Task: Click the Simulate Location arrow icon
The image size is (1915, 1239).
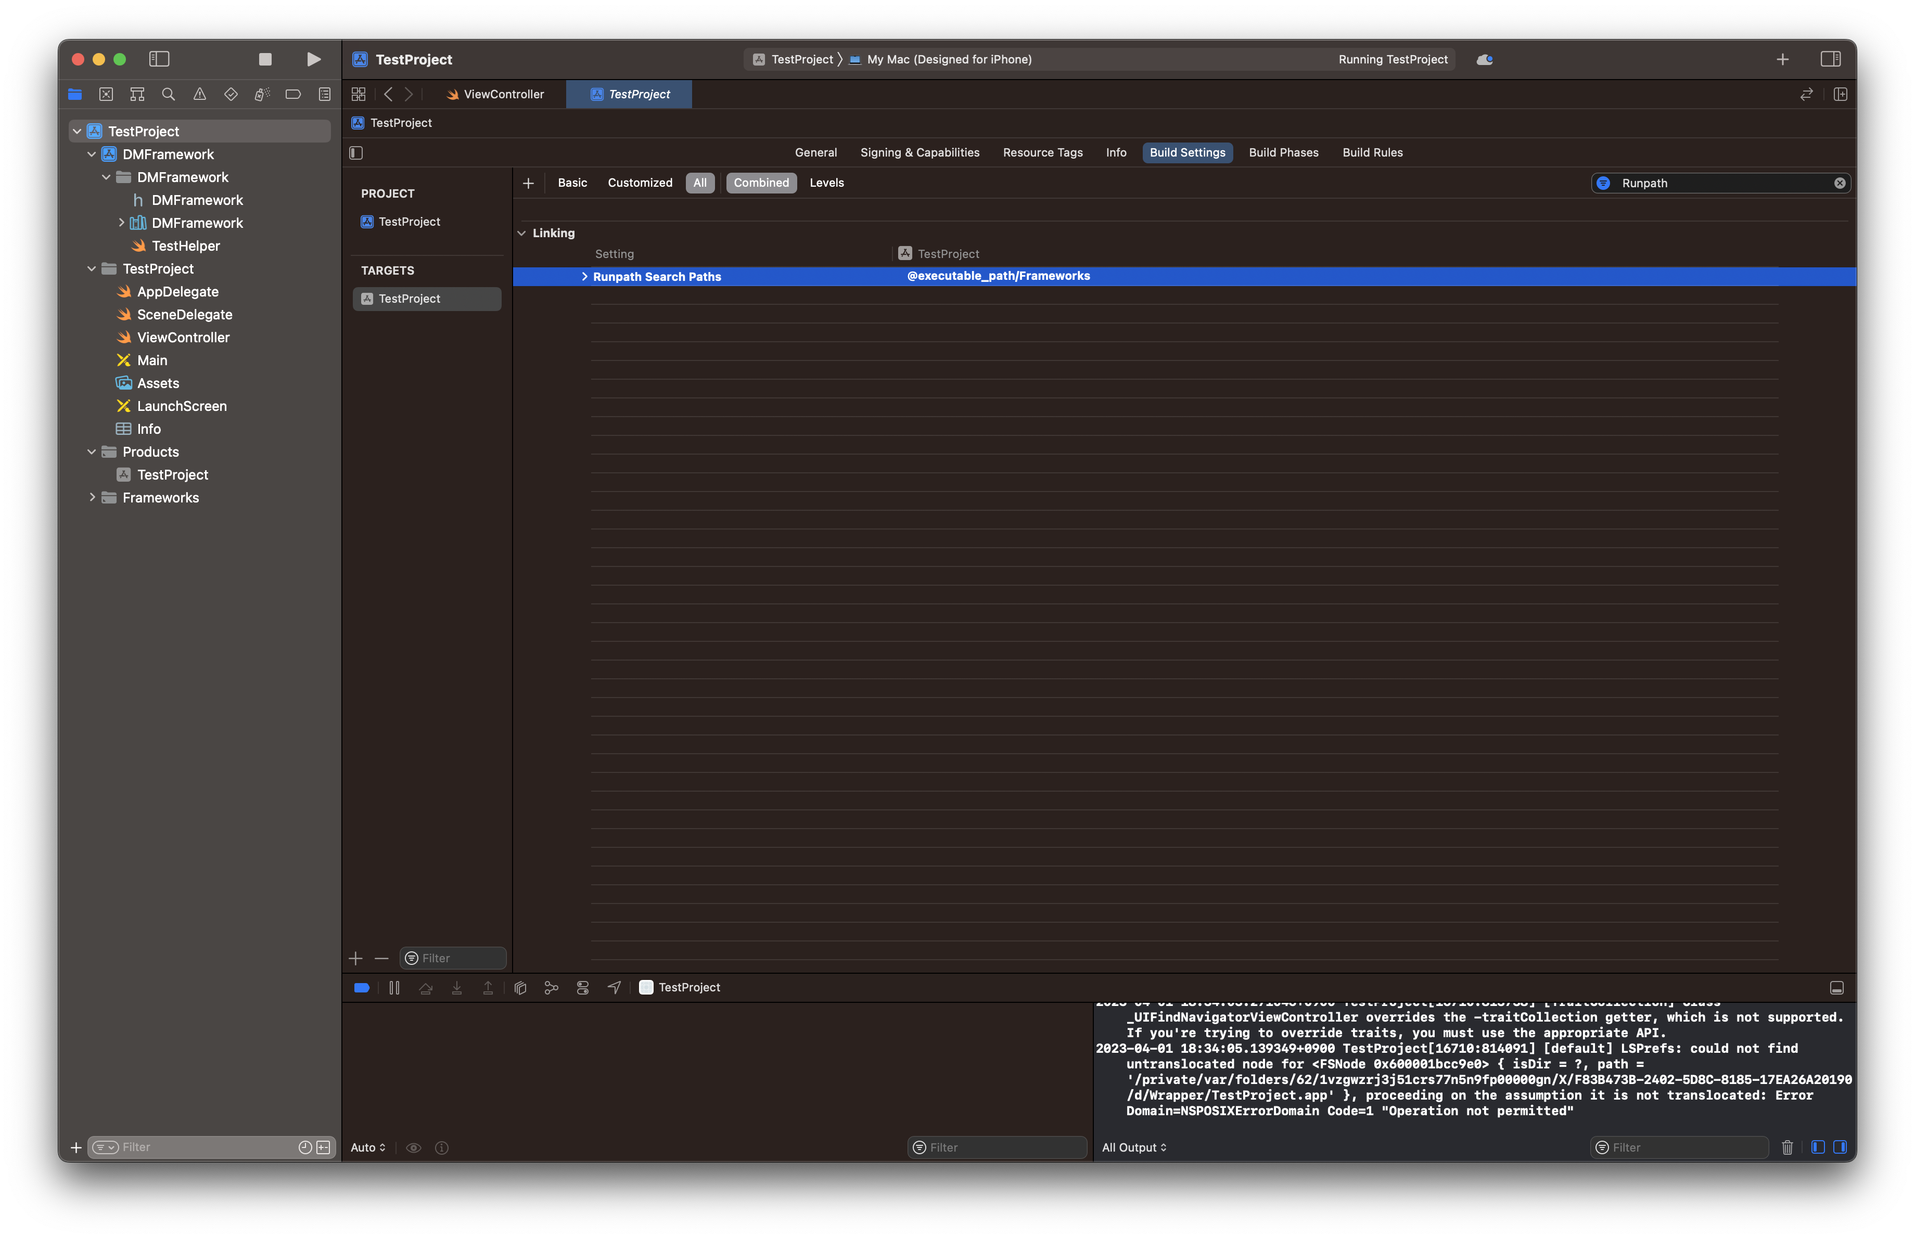Action: tap(614, 987)
